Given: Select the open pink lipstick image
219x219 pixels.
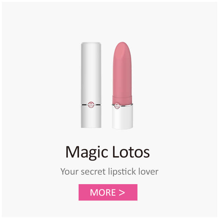Looking at the screenshot, I should (x=122, y=85).
